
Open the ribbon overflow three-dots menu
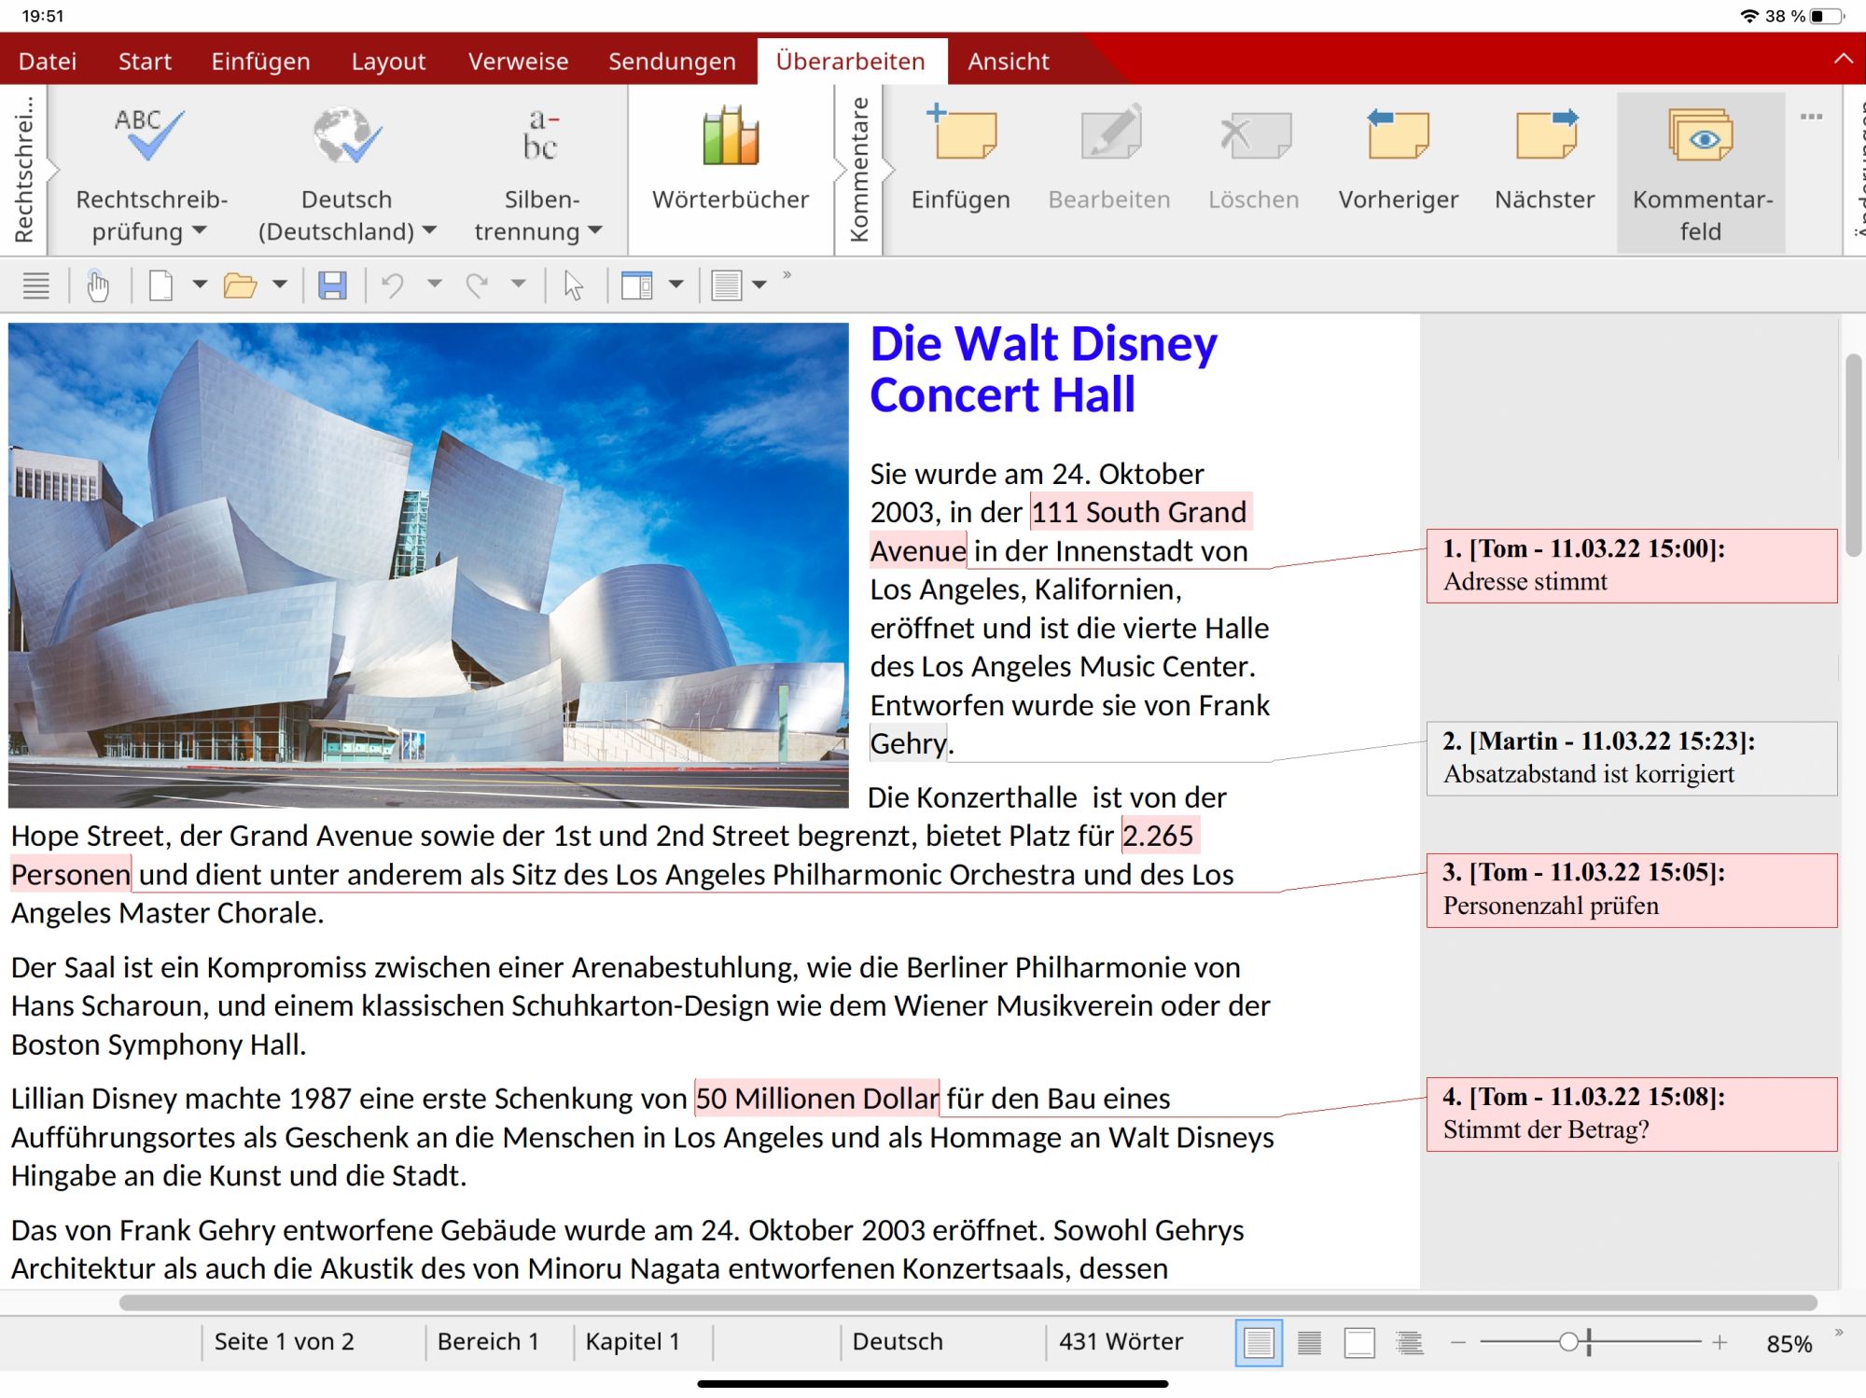coord(1811,117)
